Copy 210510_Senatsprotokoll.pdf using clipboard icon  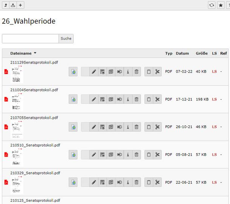149,154
